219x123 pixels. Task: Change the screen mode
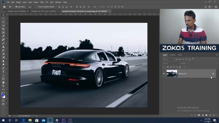click(3, 104)
